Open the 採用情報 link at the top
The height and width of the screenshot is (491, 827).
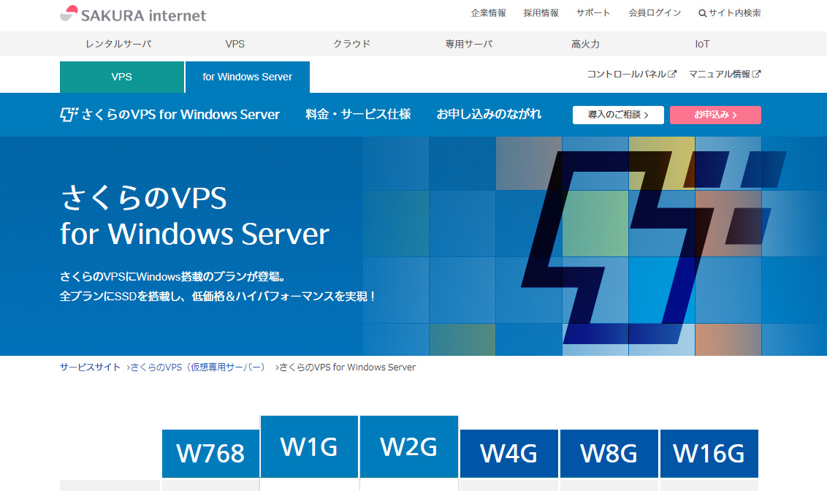coord(541,12)
